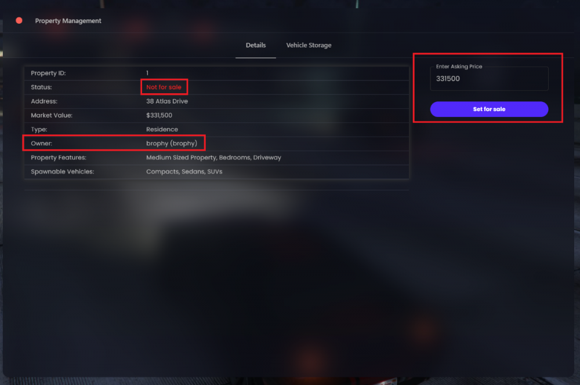Click the Type row label
Image resolution: width=580 pixels, height=385 pixels.
[39, 129]
